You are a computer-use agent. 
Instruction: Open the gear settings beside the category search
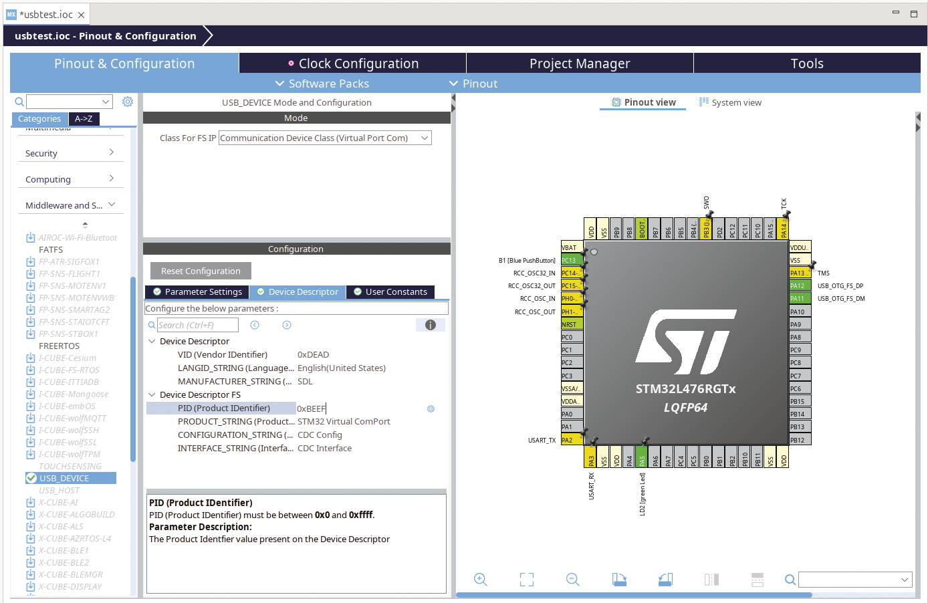128,102
